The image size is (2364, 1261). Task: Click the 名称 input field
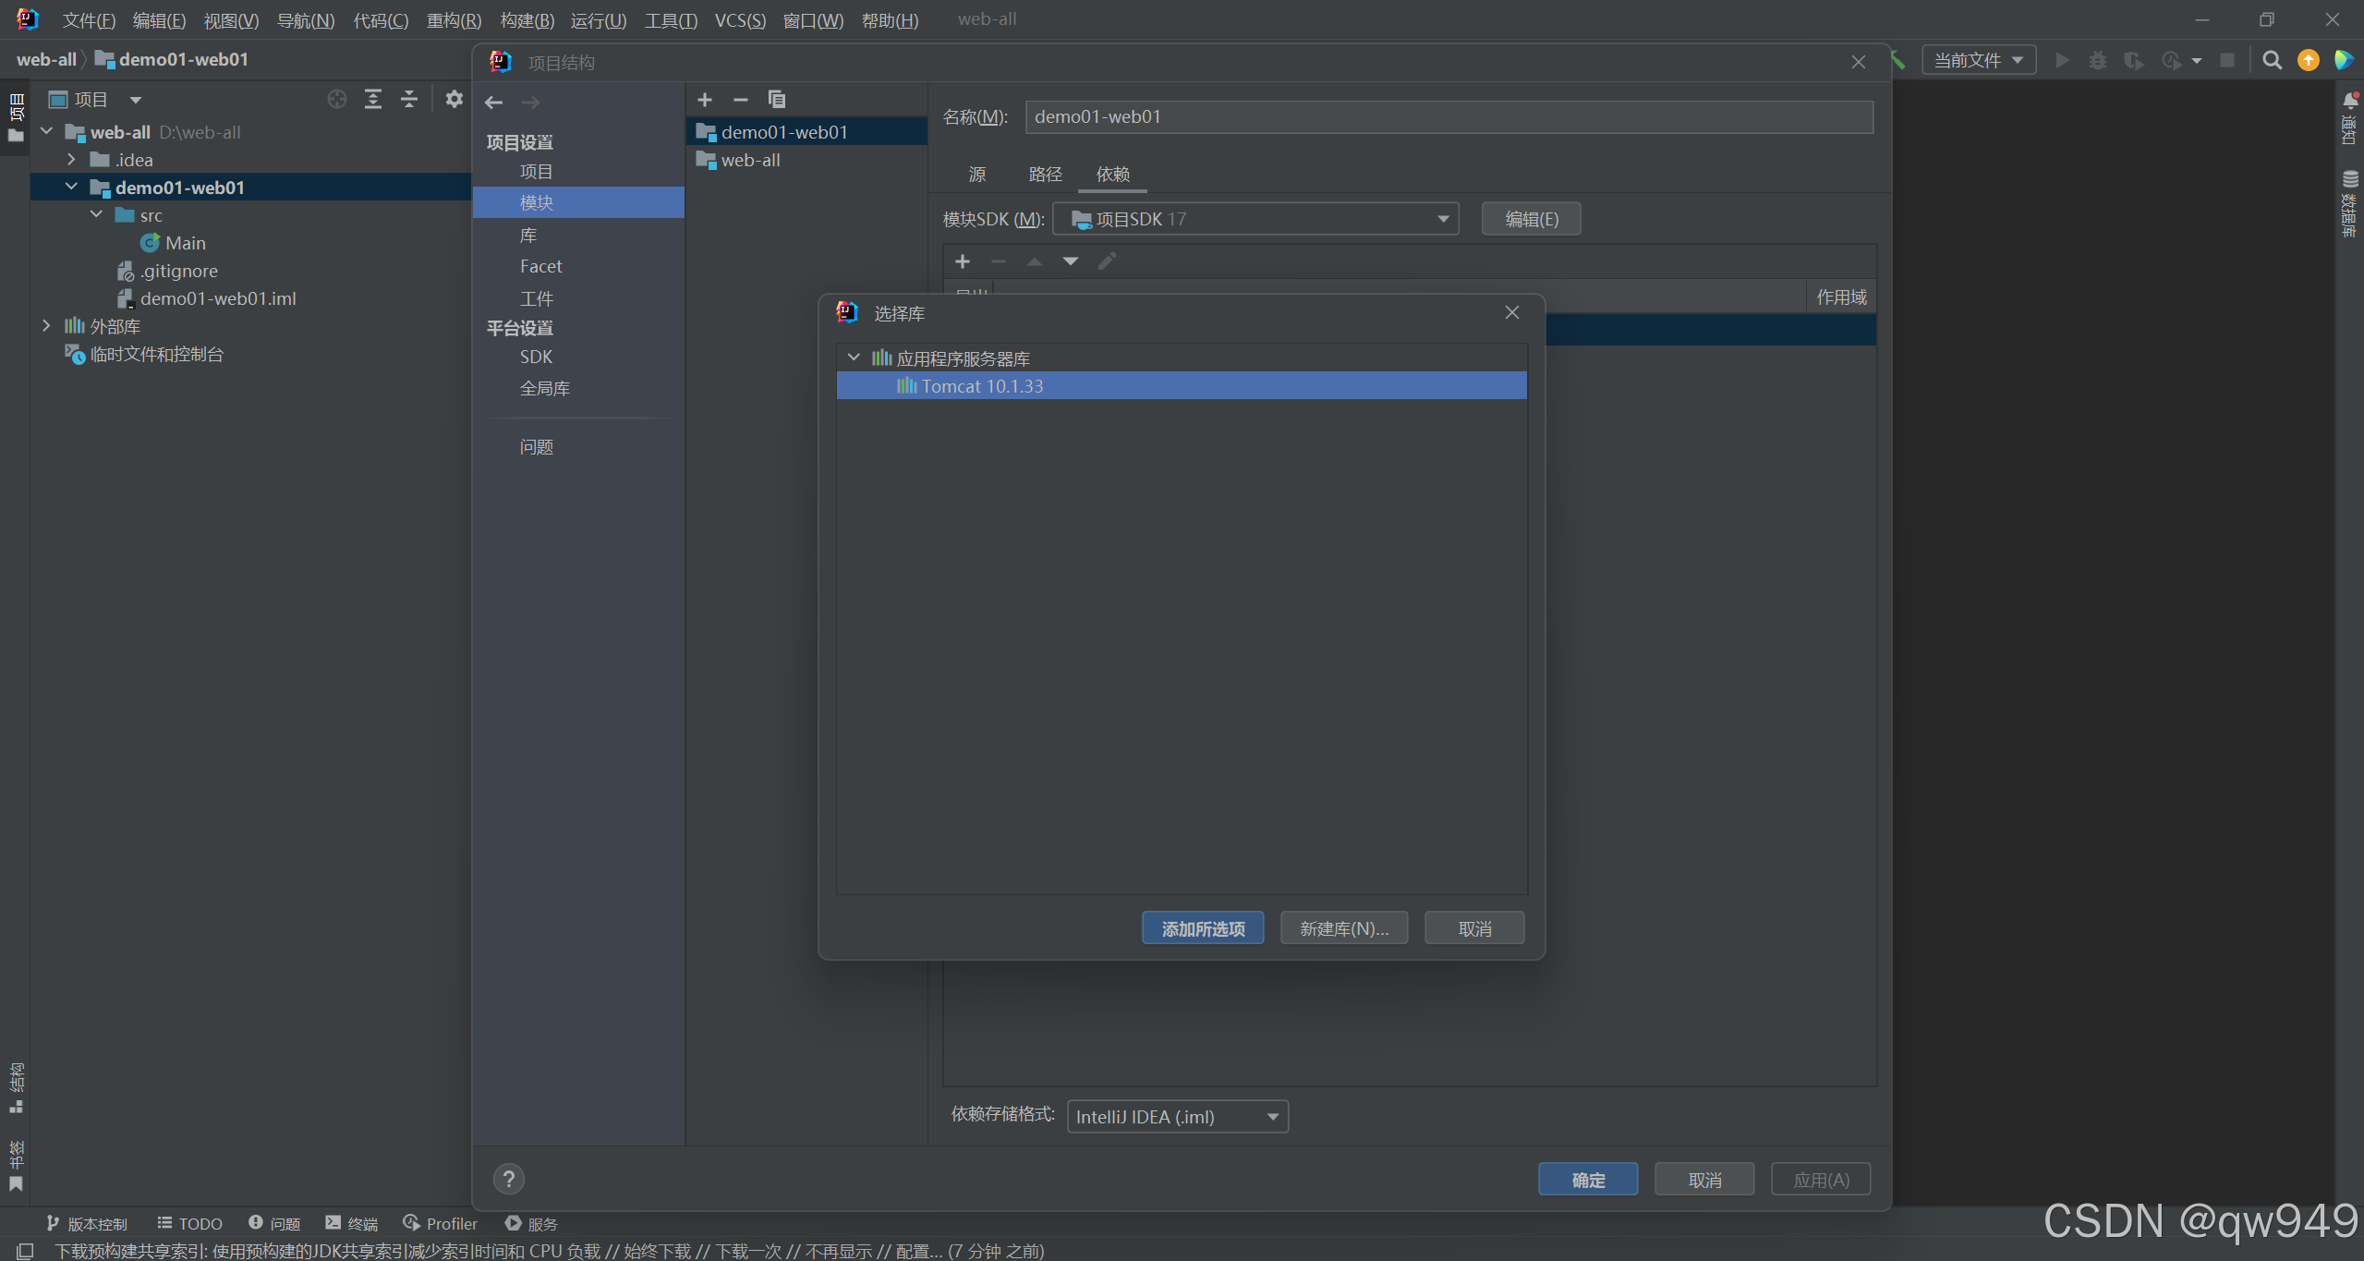click(1448, 117)
